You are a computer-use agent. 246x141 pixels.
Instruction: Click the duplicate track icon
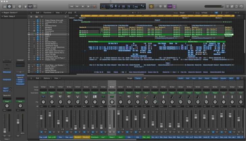(37, 17)
